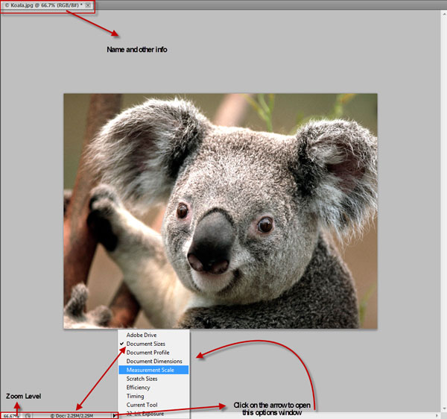Pick Timing from the options menu
This screenshot has height=419, width=447.
tap(135, 397)
